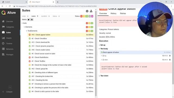Select test #8 about rows number change

point(61,65)
